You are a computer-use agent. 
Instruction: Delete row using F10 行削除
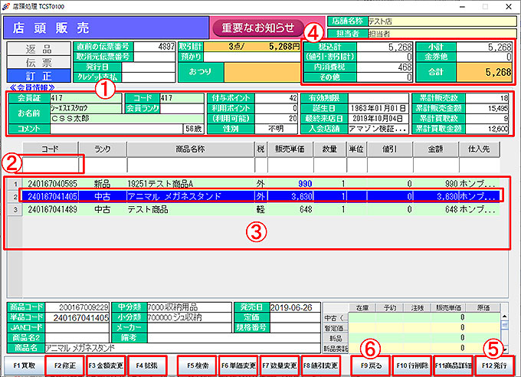coord(411,366)
